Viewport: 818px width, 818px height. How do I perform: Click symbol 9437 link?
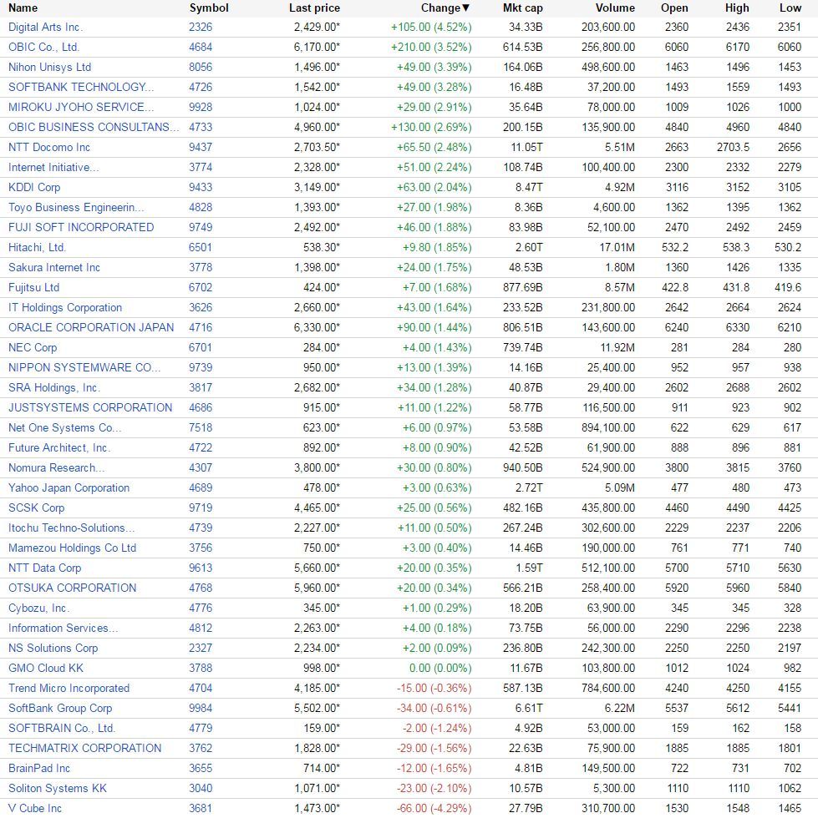pyautogui.click(x=201, y=147)
